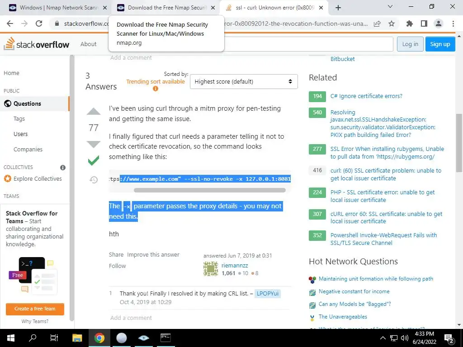The width and height of the screenshot is (463, 347).
Task: Open the Chrome side panel icon
Action: click(424, 23)
